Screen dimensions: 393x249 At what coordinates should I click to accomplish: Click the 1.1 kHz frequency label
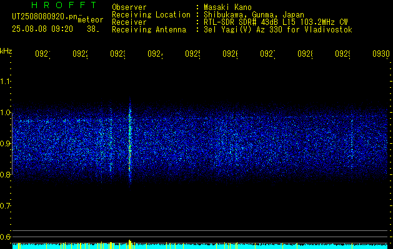point(6,82)
